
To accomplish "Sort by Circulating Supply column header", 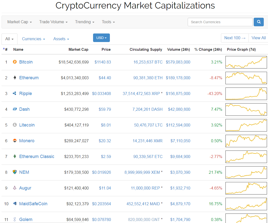I will [x=146, y=49].
